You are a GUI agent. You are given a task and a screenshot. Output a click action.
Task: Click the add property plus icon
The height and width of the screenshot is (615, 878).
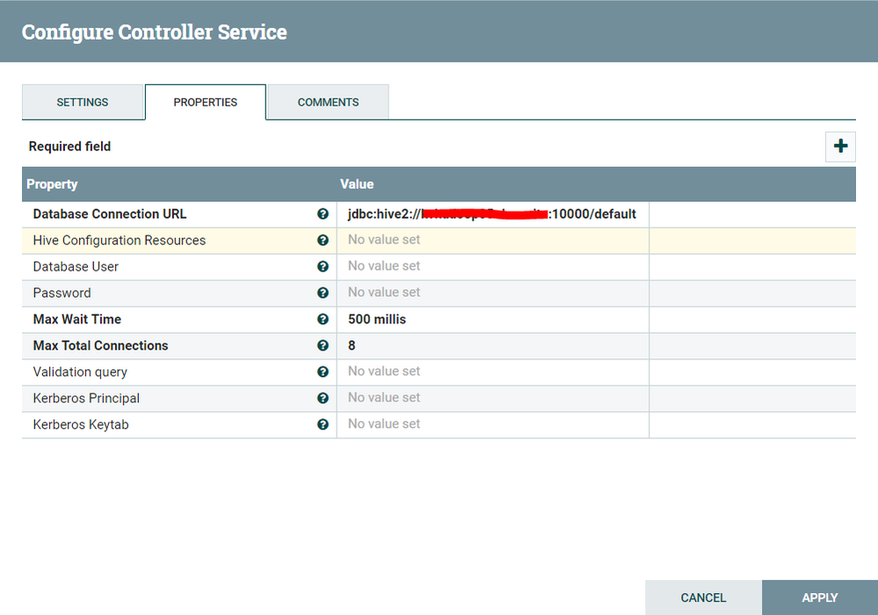(840, 147)
